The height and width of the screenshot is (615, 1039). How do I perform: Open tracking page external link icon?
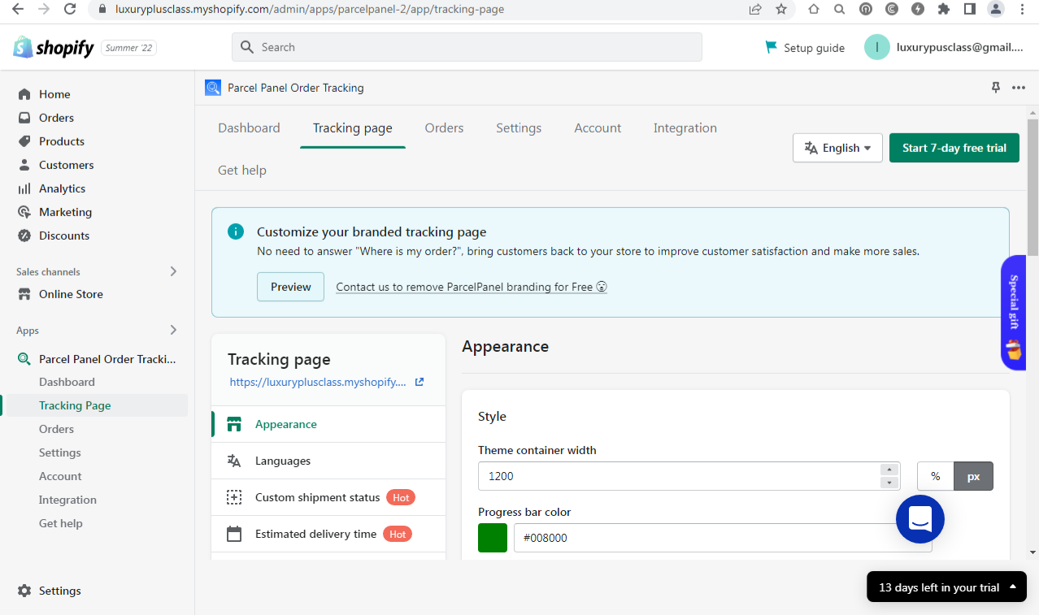pyautogui.click(x=420, y=382)
